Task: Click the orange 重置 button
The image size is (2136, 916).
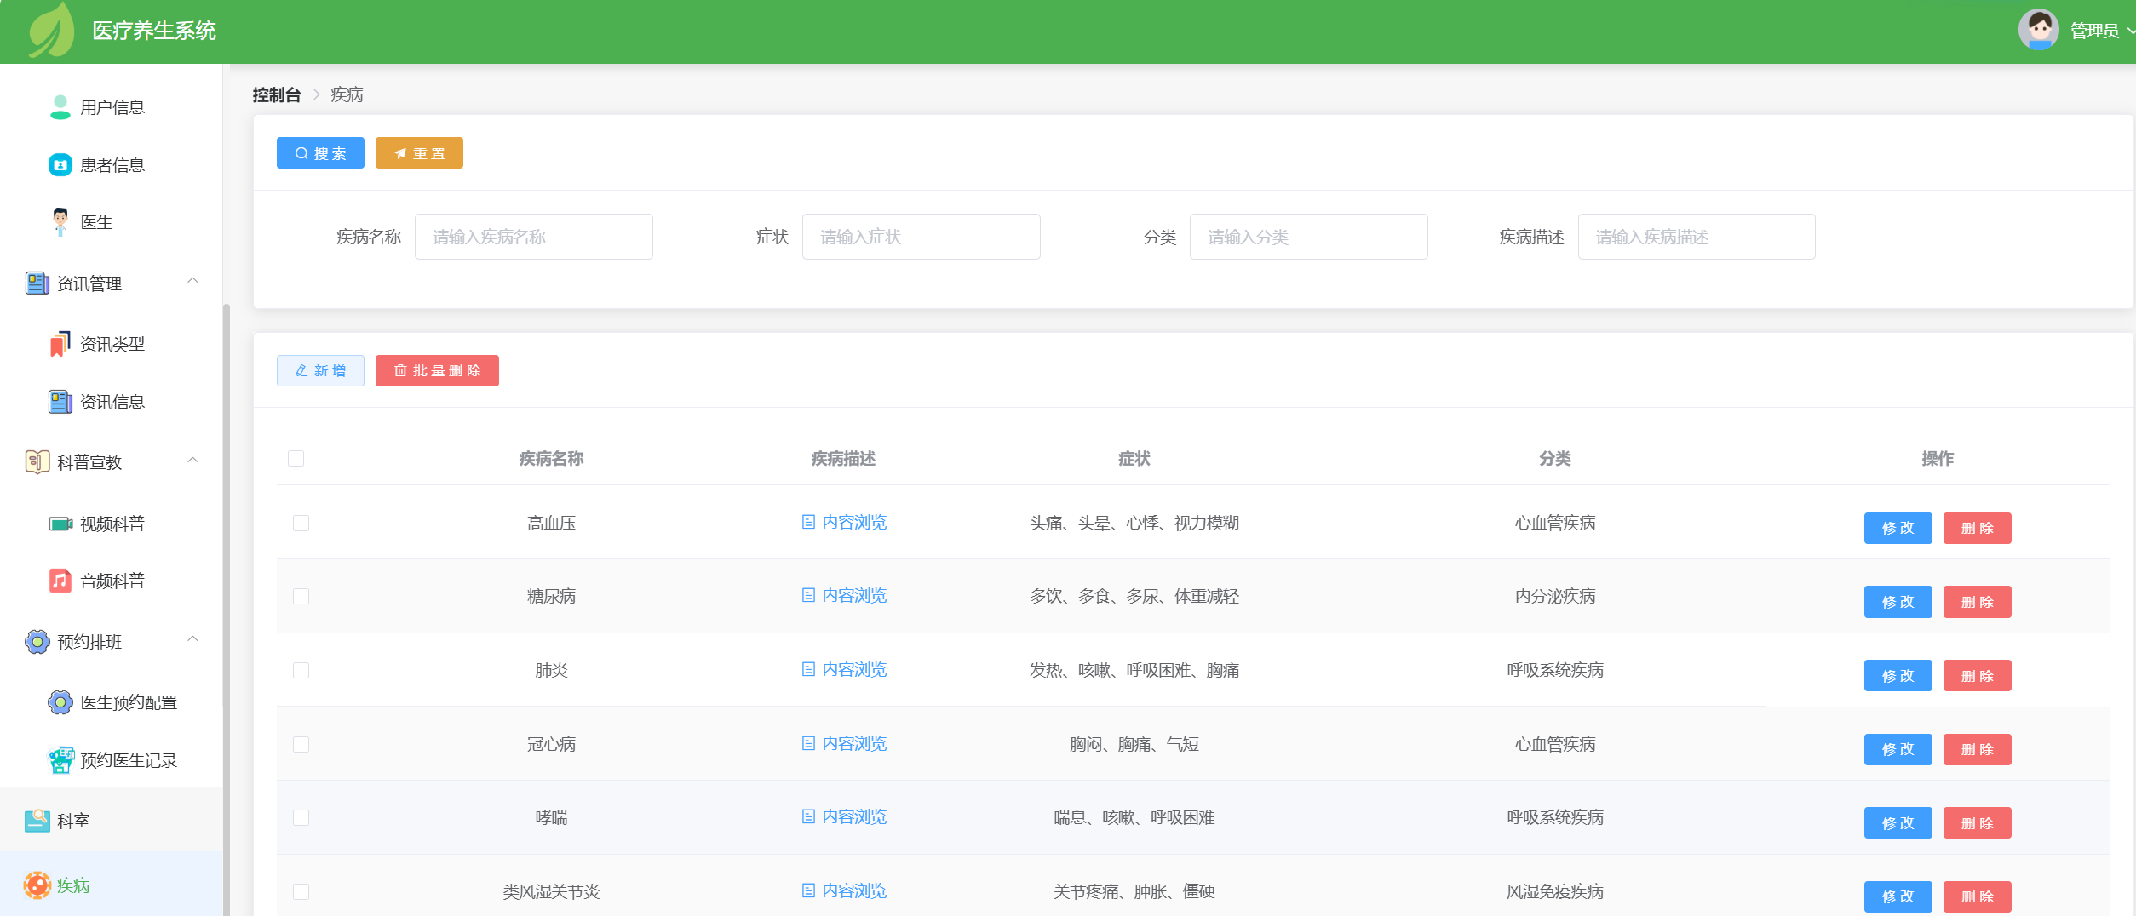Action: (419, 153)
